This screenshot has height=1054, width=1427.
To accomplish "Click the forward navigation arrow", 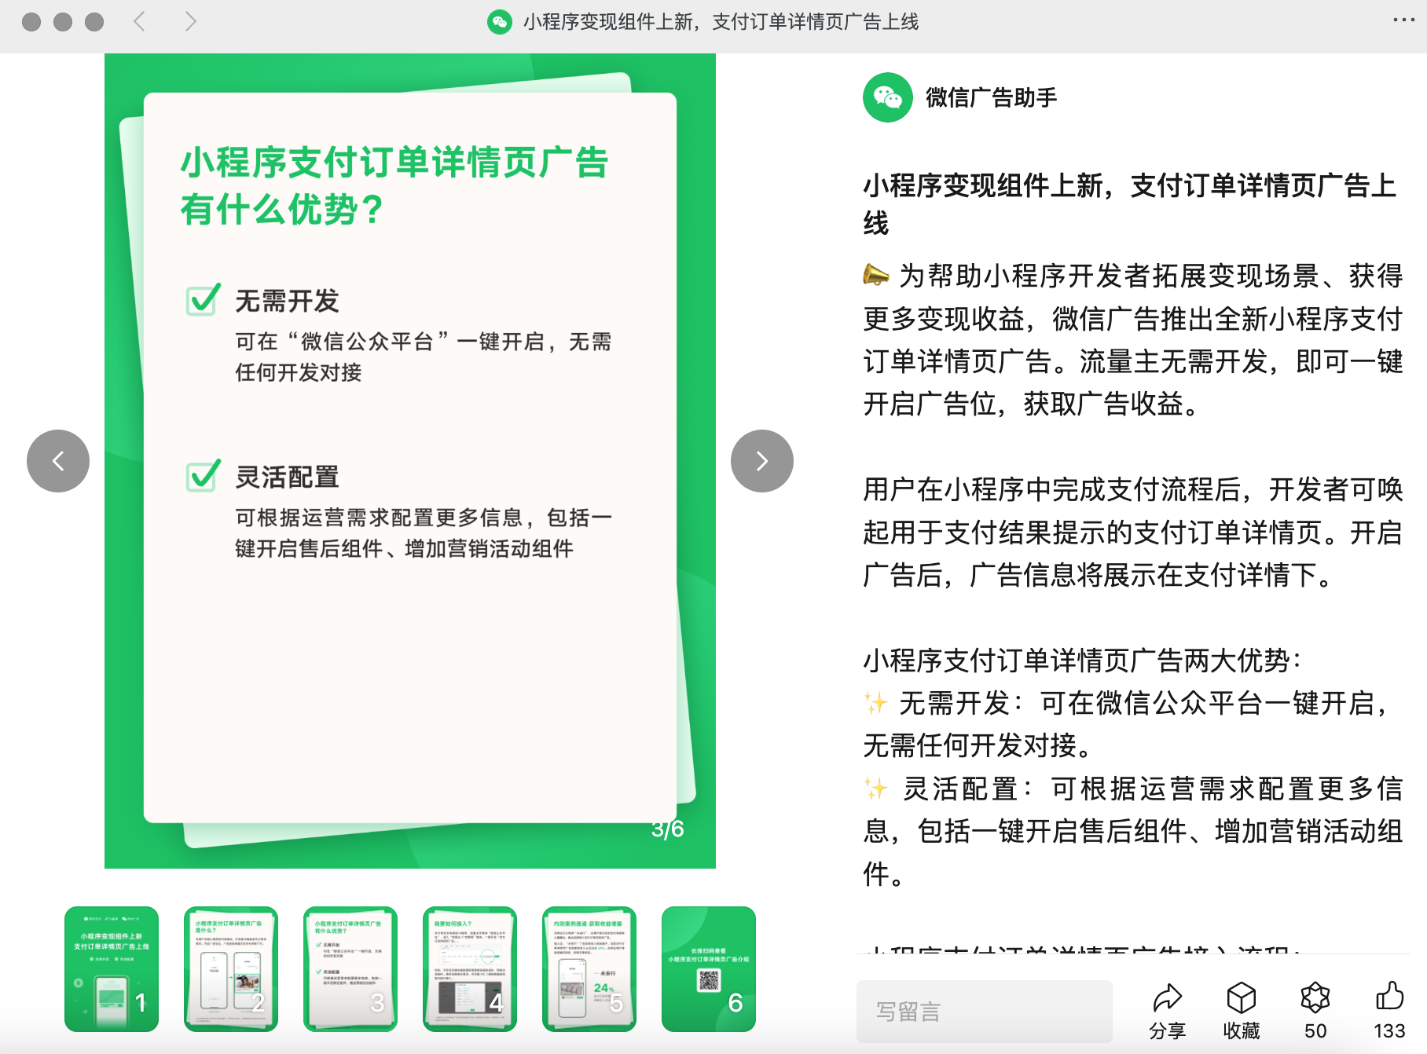I will [191, 22].
